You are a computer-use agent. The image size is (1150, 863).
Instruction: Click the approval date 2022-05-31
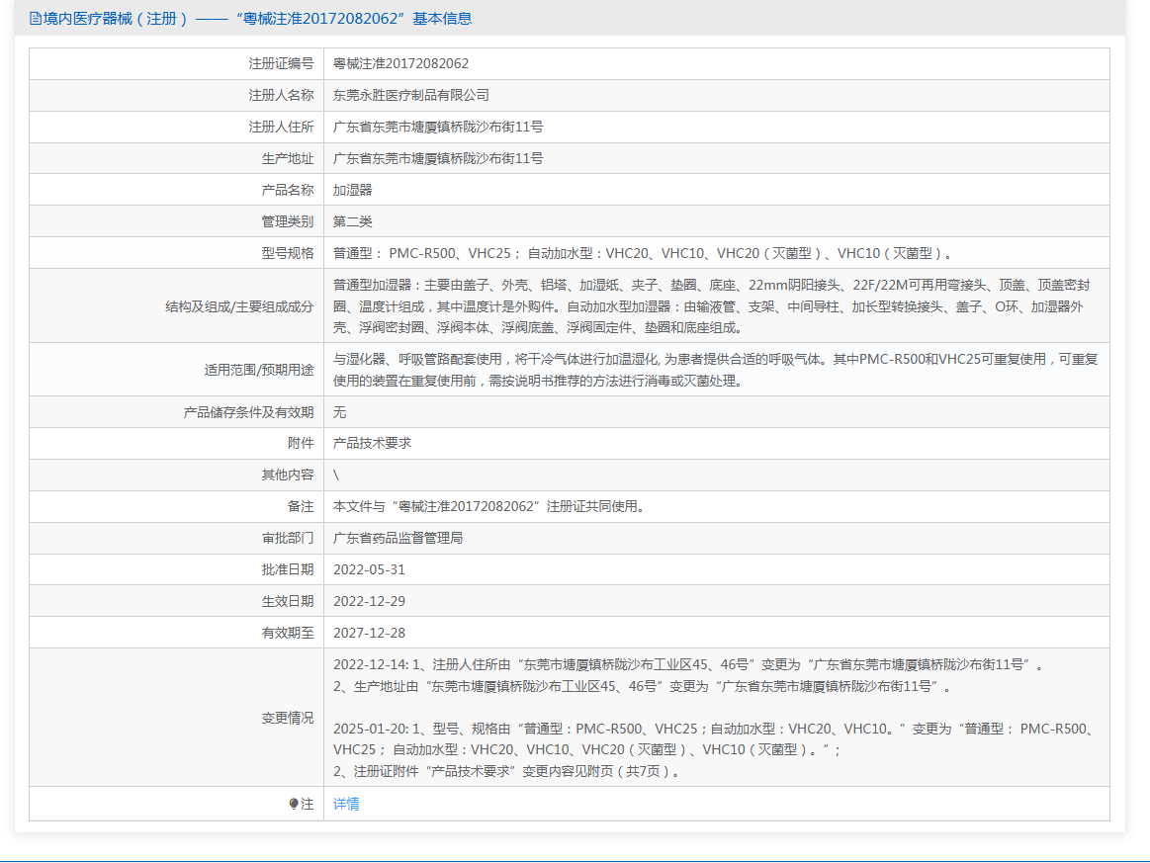(369, 569)
